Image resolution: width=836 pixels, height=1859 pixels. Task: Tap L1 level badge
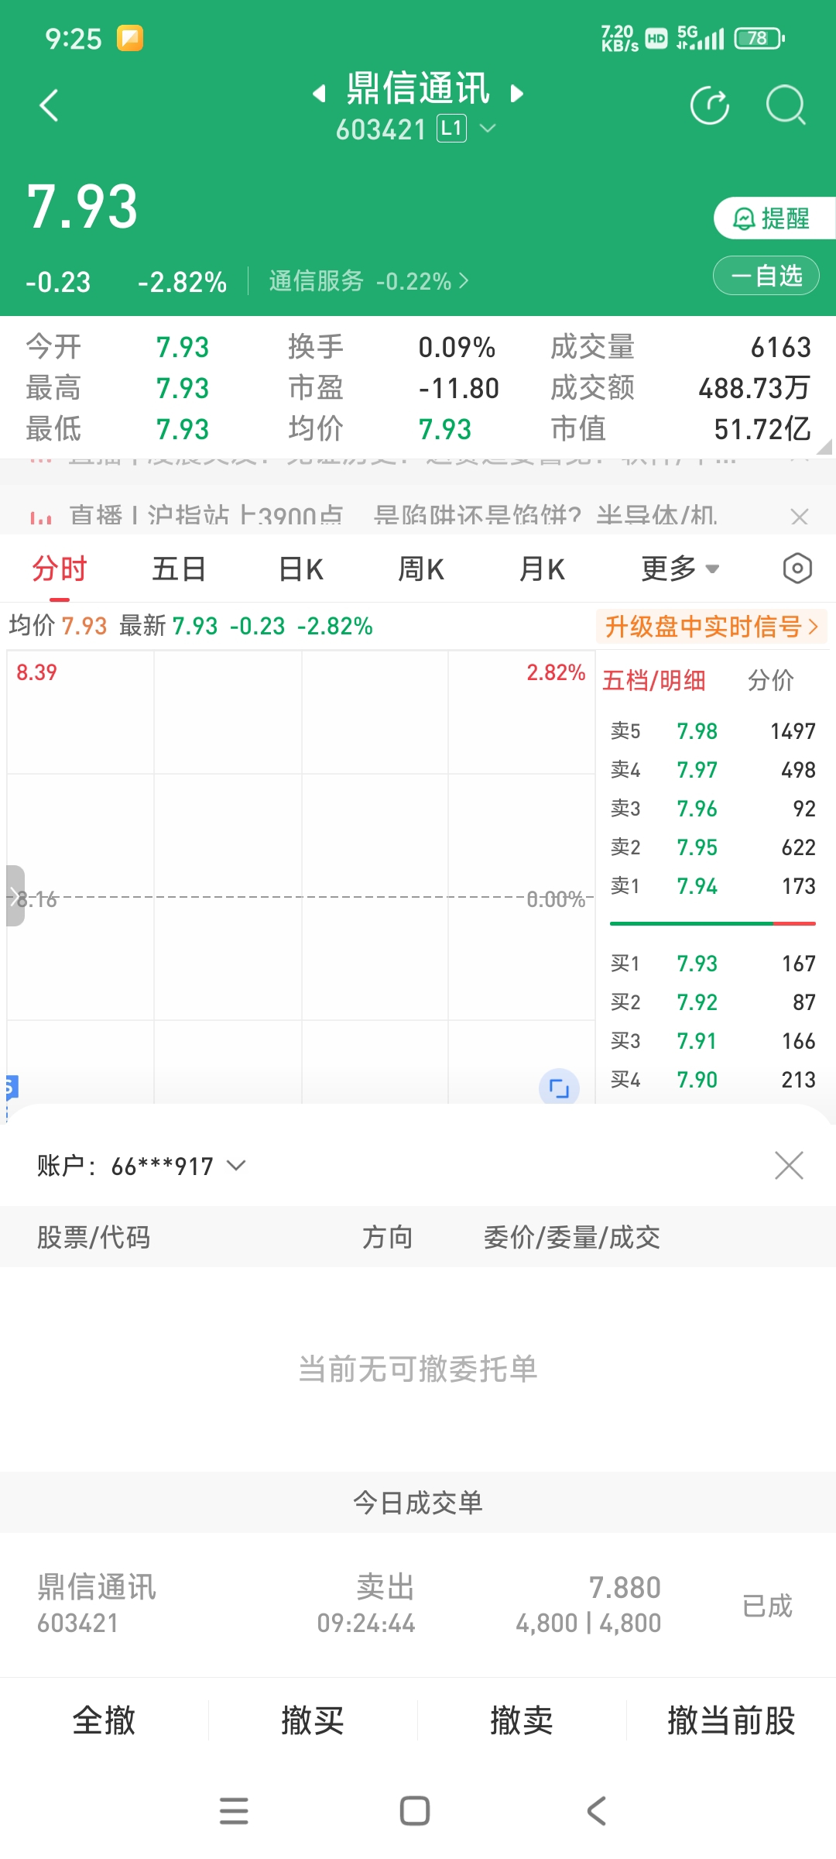coord(452,128)
